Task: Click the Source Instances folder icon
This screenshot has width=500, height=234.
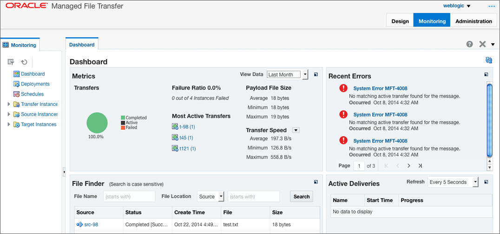Action: pyautogui.click(x=16, y=115)
